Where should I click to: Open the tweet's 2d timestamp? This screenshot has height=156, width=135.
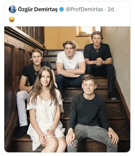(x=111, y=9)
